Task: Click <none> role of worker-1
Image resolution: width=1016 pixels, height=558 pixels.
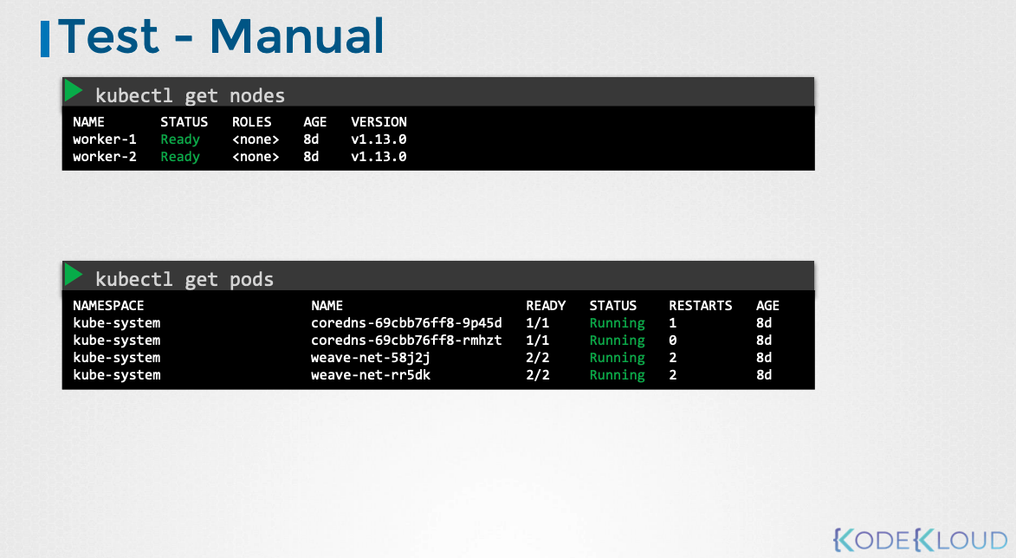Action: (x=256, y=139)
